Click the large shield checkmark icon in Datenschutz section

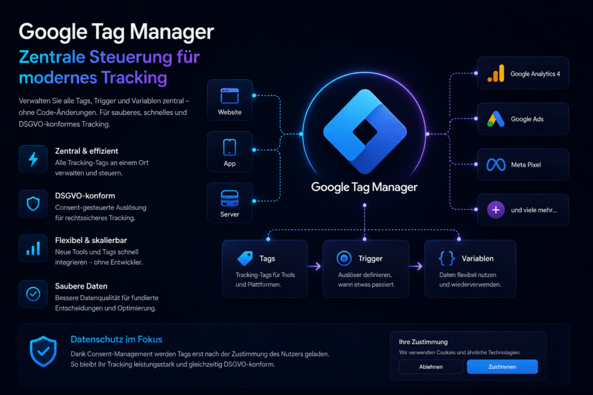43,351
